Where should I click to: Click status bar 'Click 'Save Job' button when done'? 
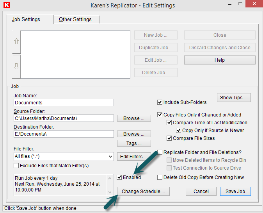40,208
